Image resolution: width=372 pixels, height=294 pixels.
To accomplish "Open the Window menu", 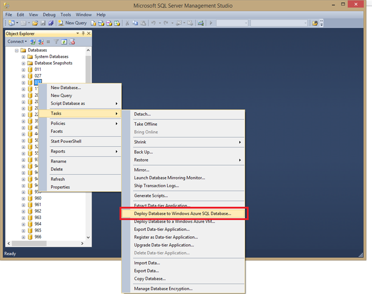I will click(84, 15).
